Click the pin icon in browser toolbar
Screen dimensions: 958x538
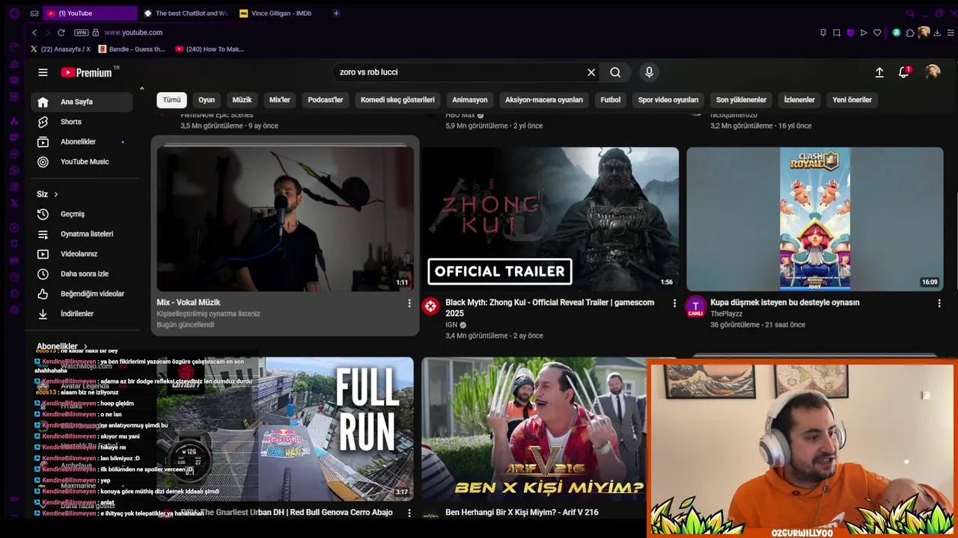tap(823, 33)
